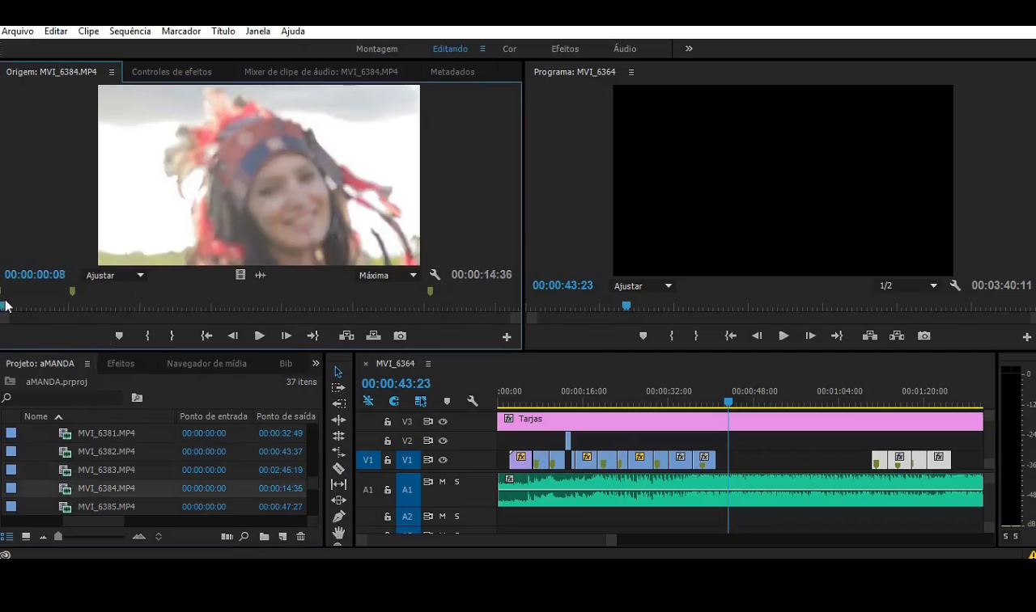Toggle V3 track output eye
The image size is (1036, 612).
click(x=443, y=421)
